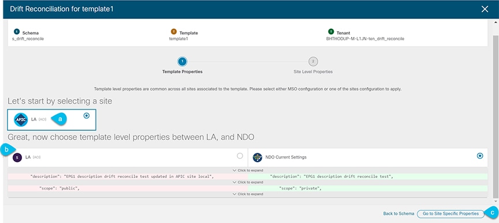Click the Schema badge icon
The image size is (499, 223).
pos(17,32)
